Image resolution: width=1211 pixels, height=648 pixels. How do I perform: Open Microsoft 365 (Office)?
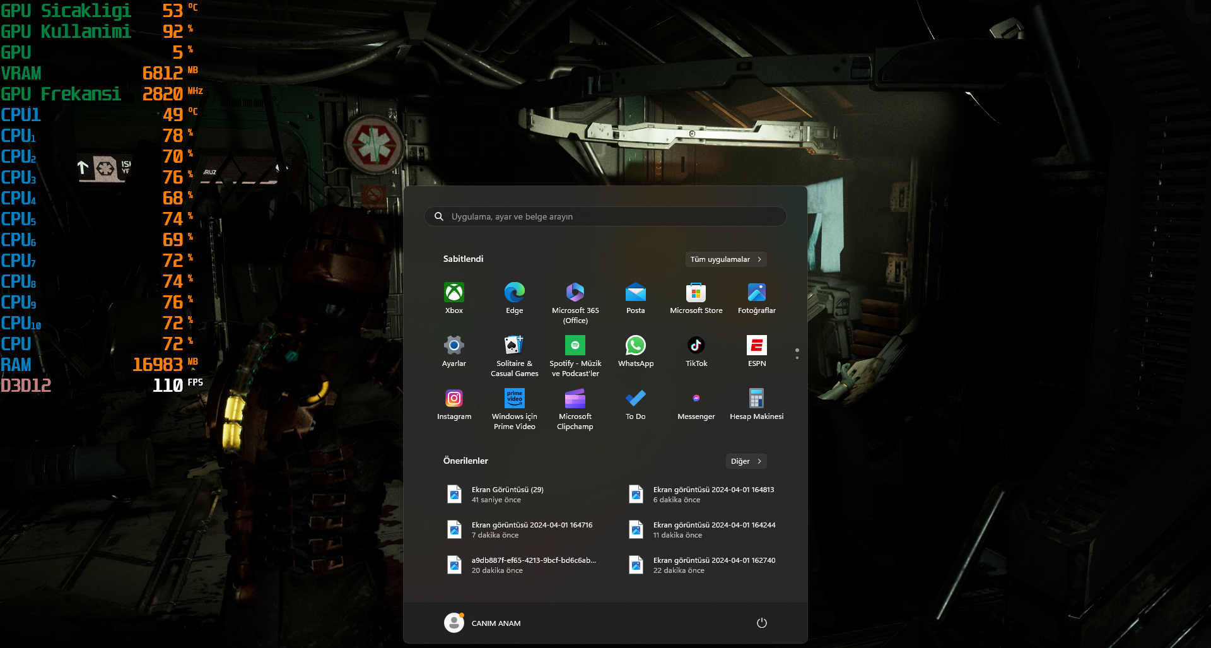pyautogui.click(x=575, y=303)
